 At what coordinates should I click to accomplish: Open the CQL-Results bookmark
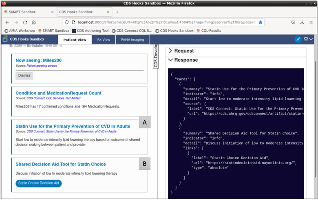tap(209, 31)
